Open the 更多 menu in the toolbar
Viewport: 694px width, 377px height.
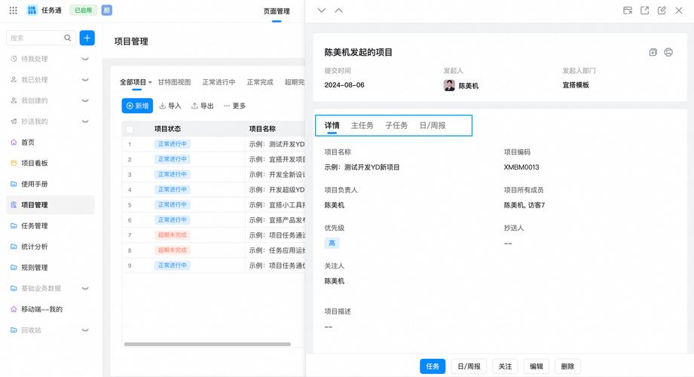tap(234, 106)
